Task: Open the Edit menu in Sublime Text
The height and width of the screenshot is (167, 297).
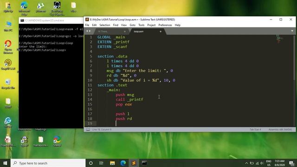Action: [94, 25]
